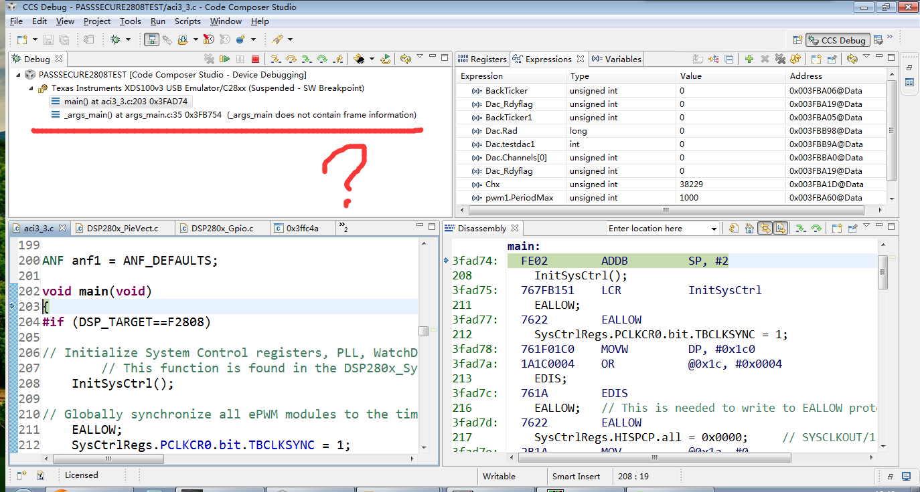Viewport: 920px width, 492px height.
Task: Click the Home icon in Disassembly toolbar
Action: click(749, 228)
